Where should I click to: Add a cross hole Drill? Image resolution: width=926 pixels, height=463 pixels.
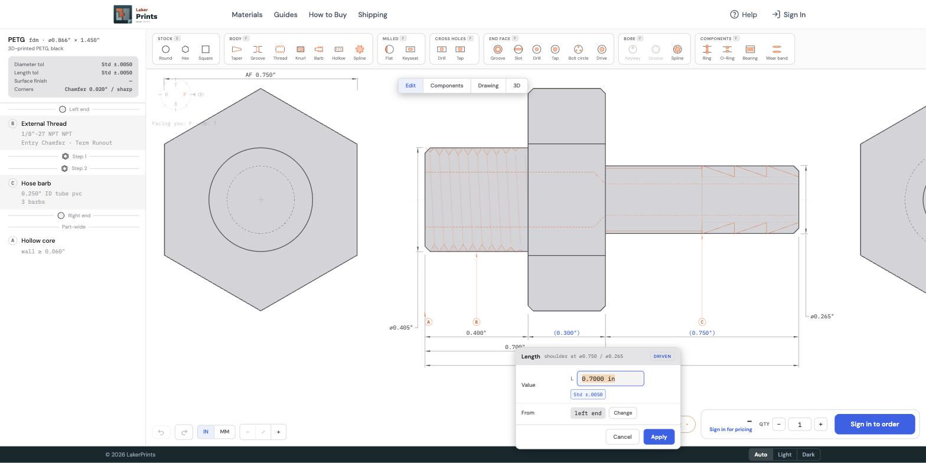(442, 52)
